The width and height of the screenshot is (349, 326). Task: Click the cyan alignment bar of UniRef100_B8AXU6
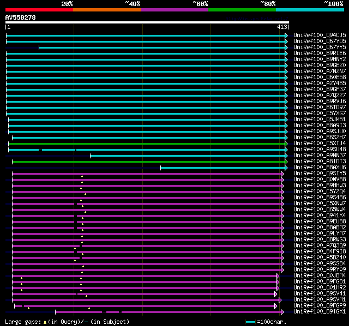(x=223, y=168)
